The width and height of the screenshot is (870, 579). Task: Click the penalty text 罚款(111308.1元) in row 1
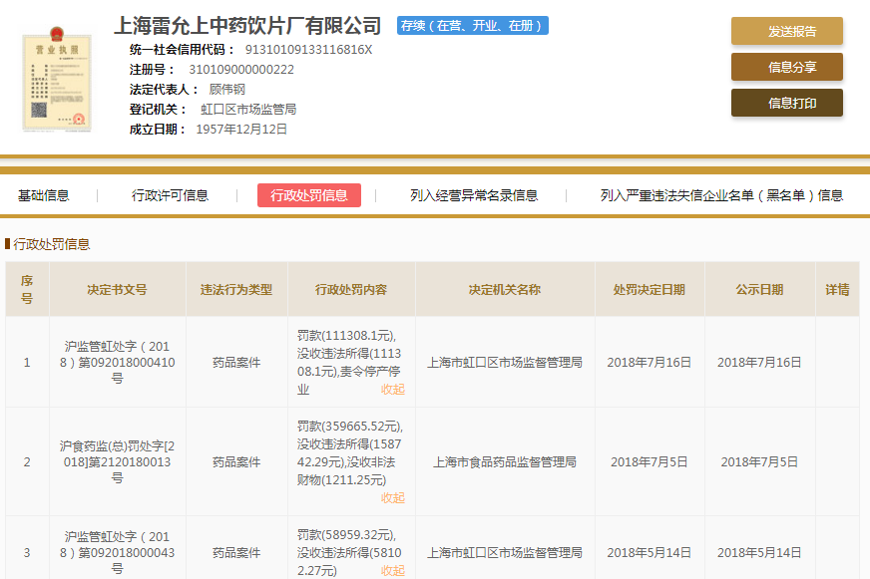pyautogui.click(x=346, y=336)
